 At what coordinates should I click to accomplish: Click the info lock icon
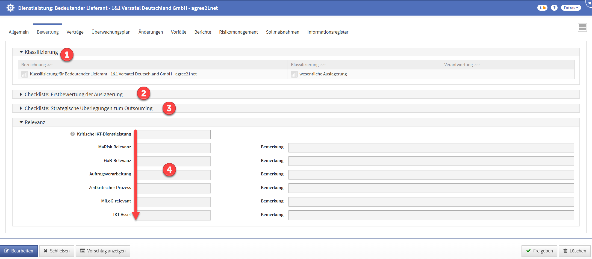pyautogui.click(x=542, y=8)
